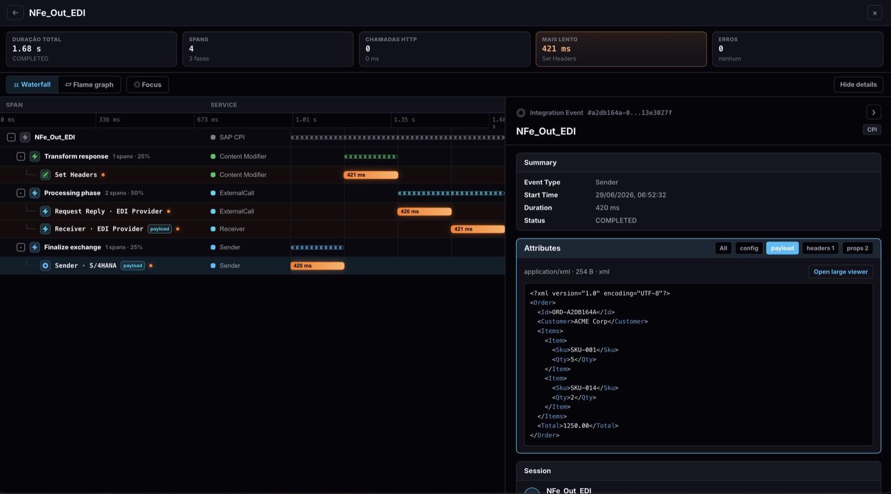Close the NFe_Out_EDI trace view
This screenshot has width=891, height=494.
coord(875,13)
